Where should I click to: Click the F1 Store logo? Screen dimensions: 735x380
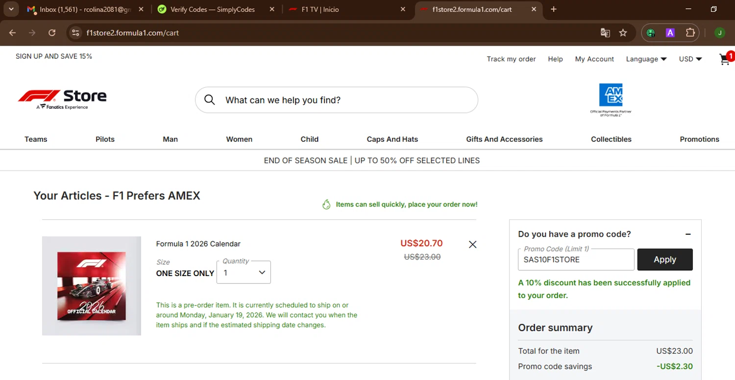click(x=62, y=99)
